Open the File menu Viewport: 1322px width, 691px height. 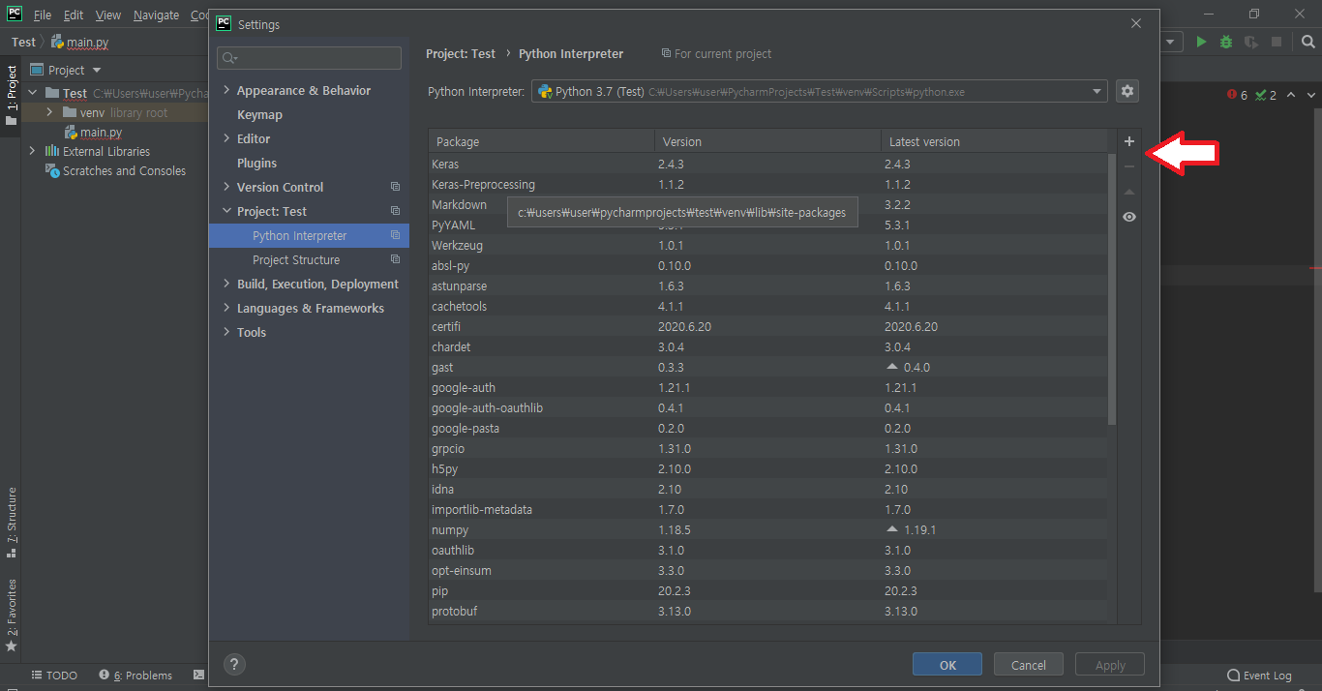(43, 15)
